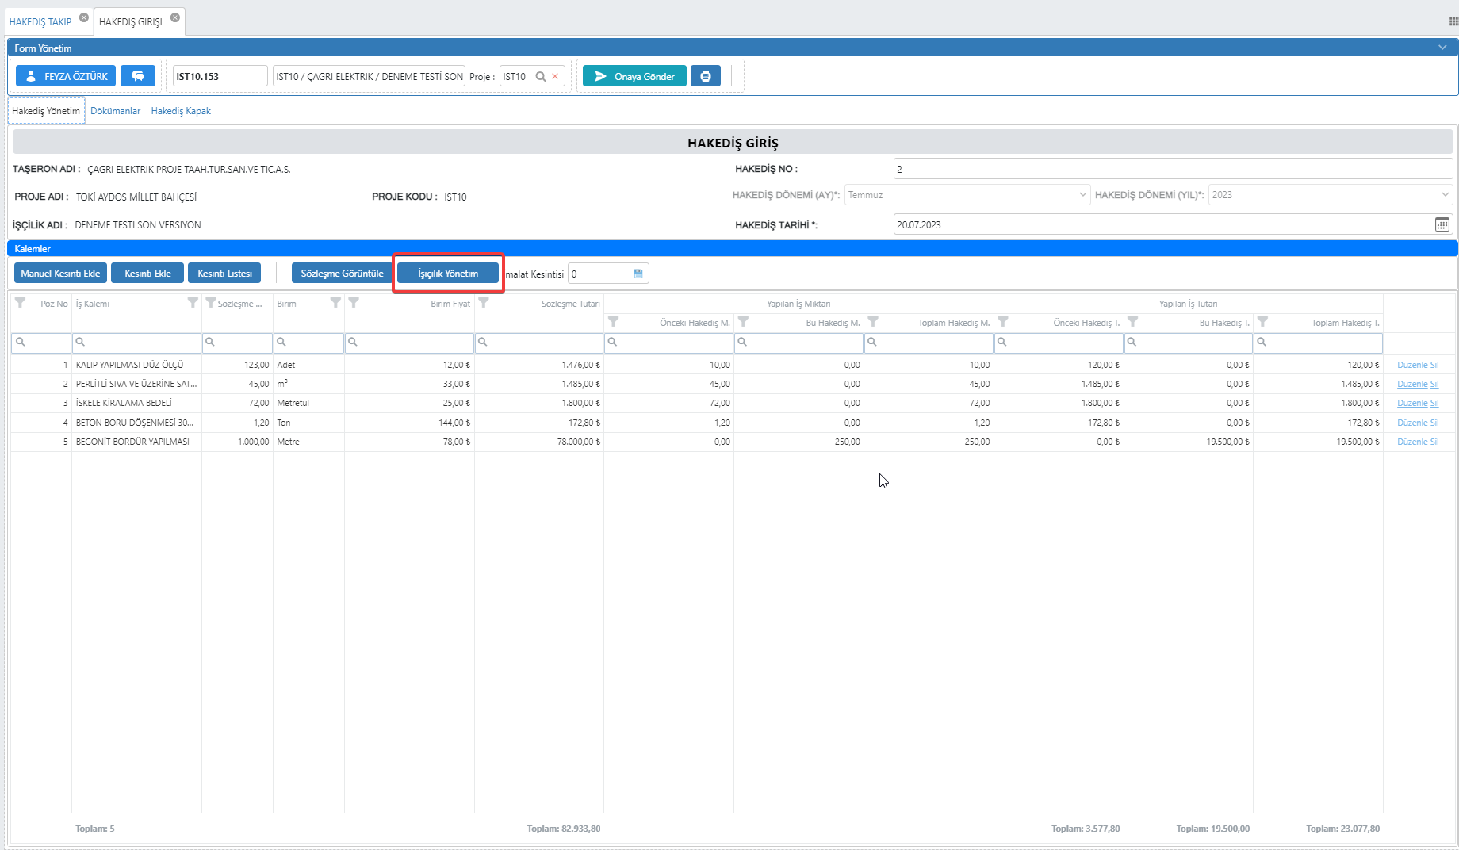Expand the Hakediş Dönemi (Ay) dropdown
This screenshot has width=1459, height=850.
[x=1082, y=195]
